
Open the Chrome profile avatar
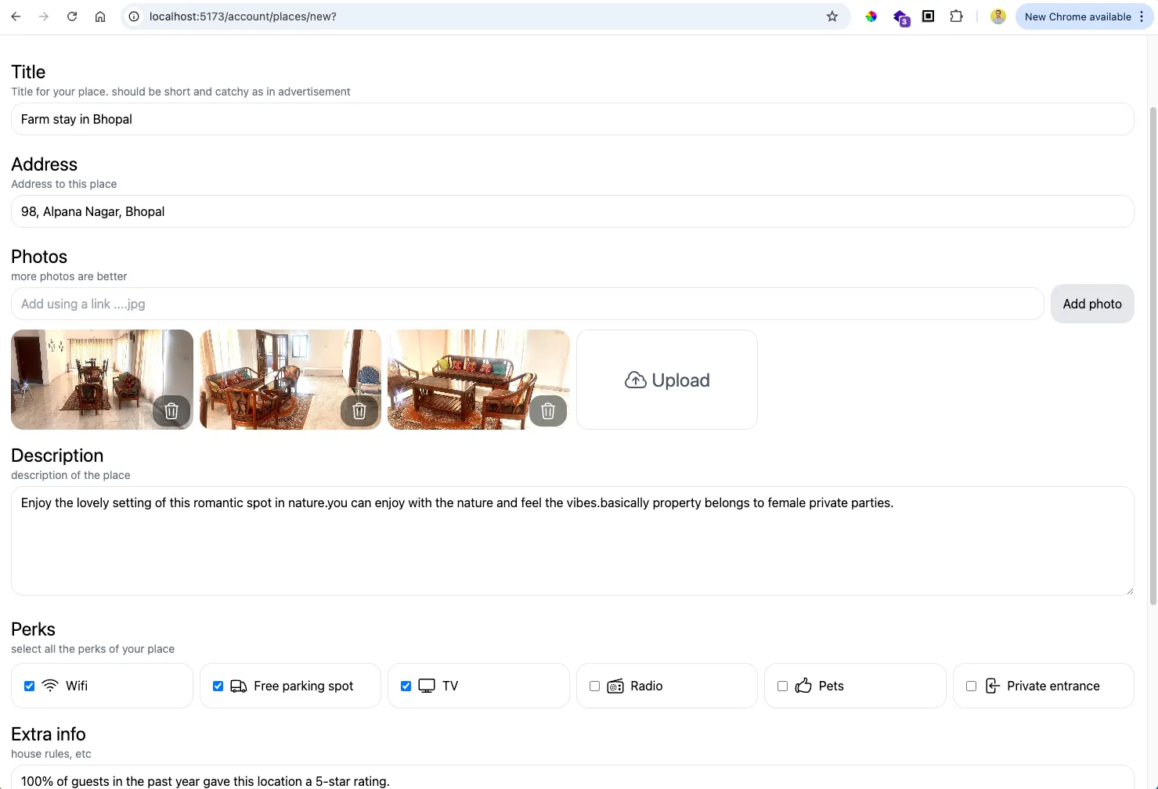point(997,16)
